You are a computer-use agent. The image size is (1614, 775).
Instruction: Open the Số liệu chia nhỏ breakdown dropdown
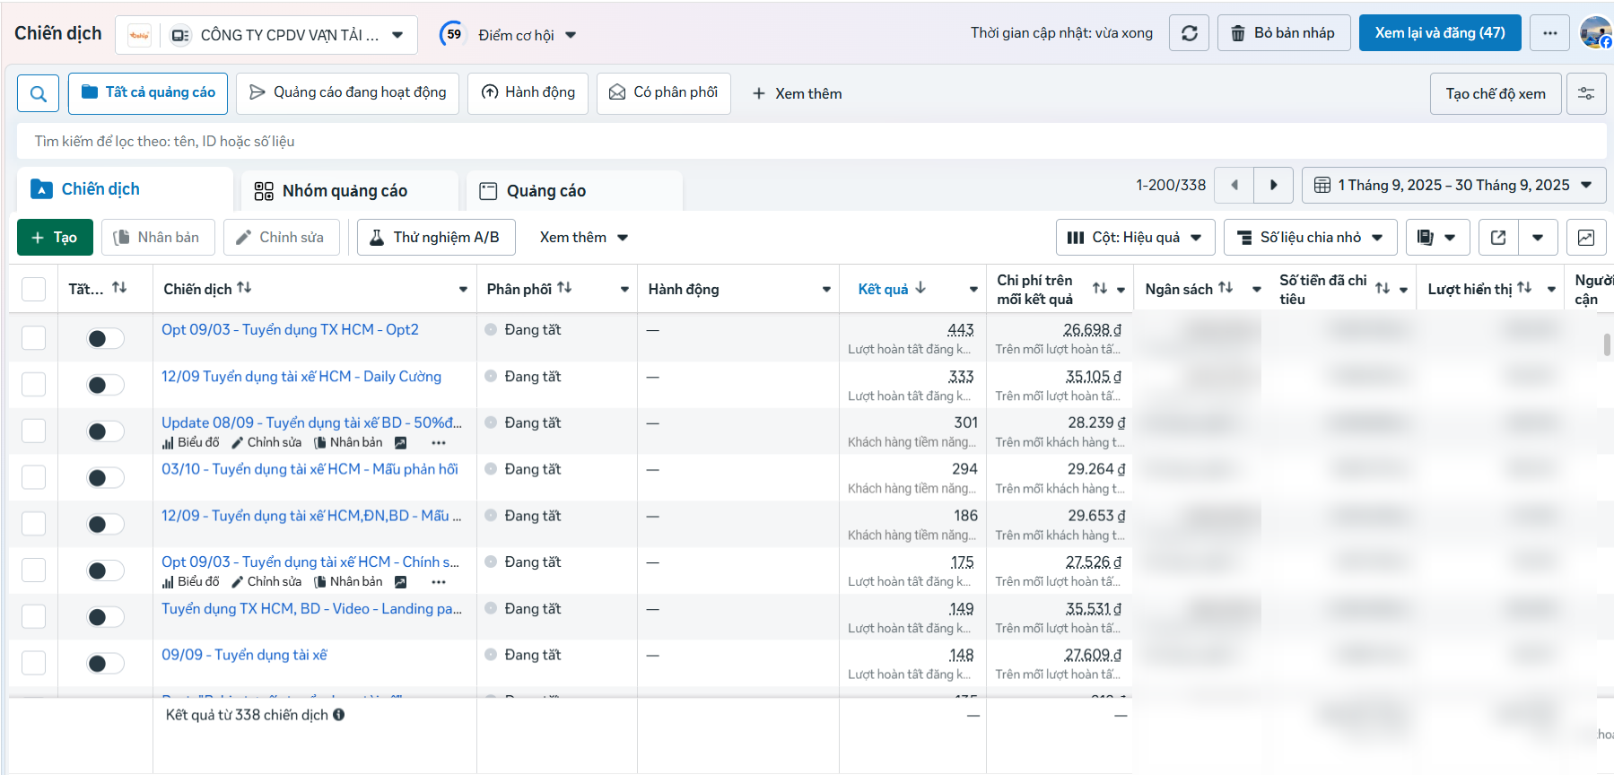1310,238
